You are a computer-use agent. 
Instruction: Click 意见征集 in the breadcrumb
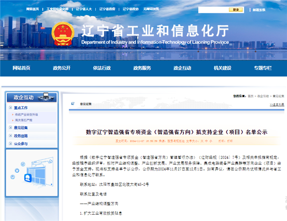click(x=278, y=96)
